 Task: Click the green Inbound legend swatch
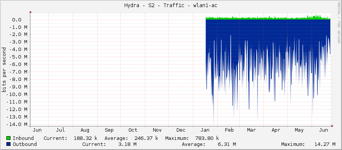click(9, 138)
